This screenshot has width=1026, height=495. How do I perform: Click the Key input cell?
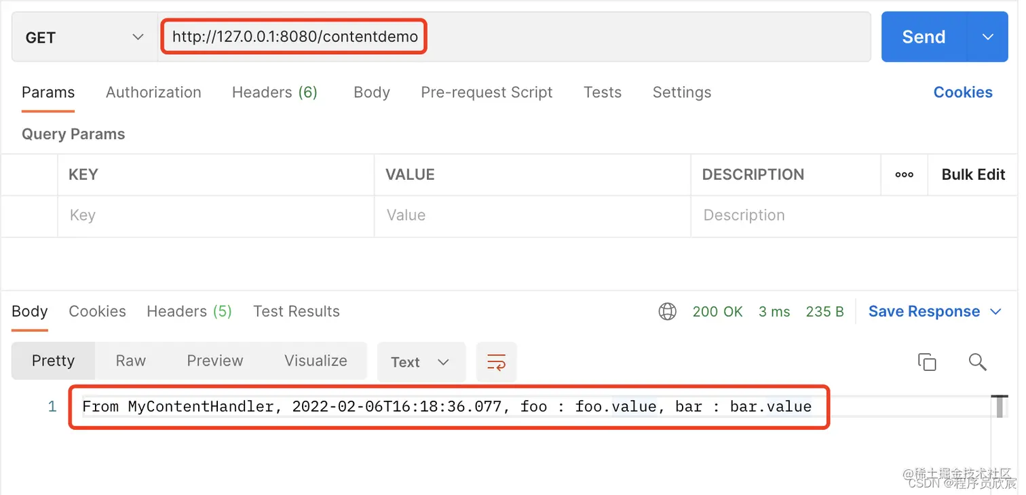tap(216, 216)
